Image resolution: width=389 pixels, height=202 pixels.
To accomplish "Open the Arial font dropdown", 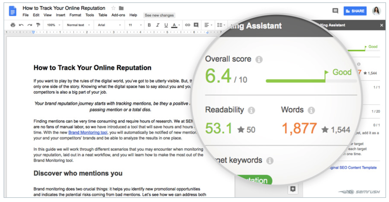I will click(x=109, y=25).
